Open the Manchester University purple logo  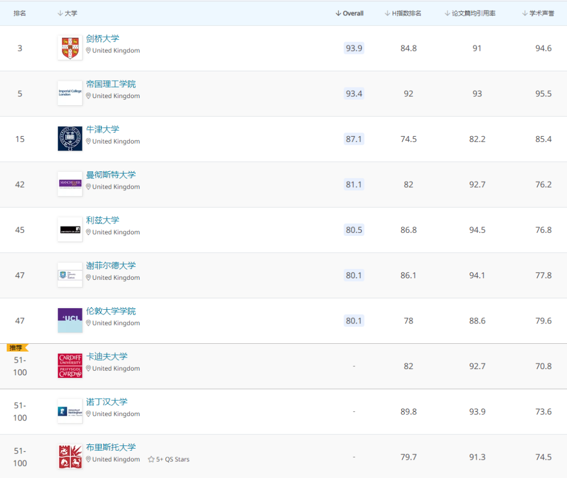coord(70,184)
